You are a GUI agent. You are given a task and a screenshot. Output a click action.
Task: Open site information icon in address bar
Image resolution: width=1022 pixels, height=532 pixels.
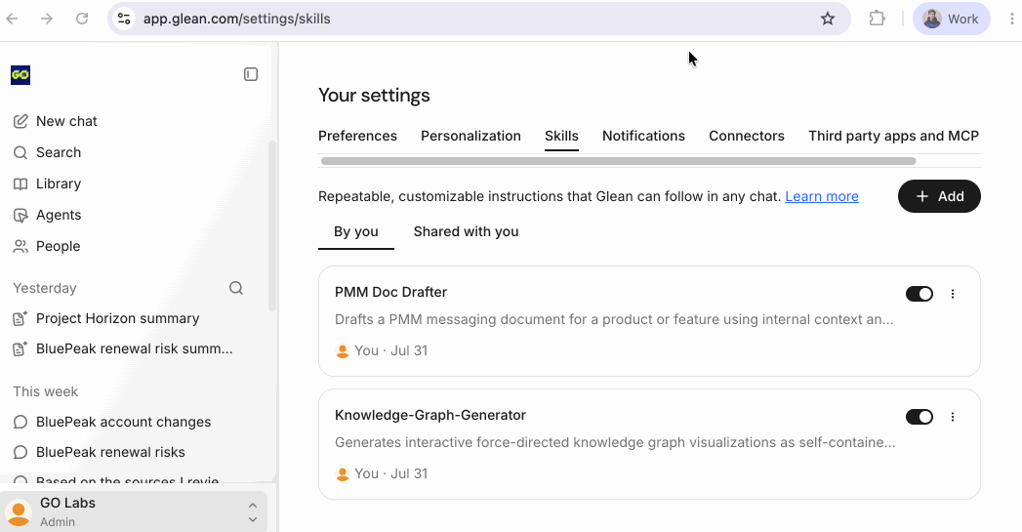coord(124,19)
